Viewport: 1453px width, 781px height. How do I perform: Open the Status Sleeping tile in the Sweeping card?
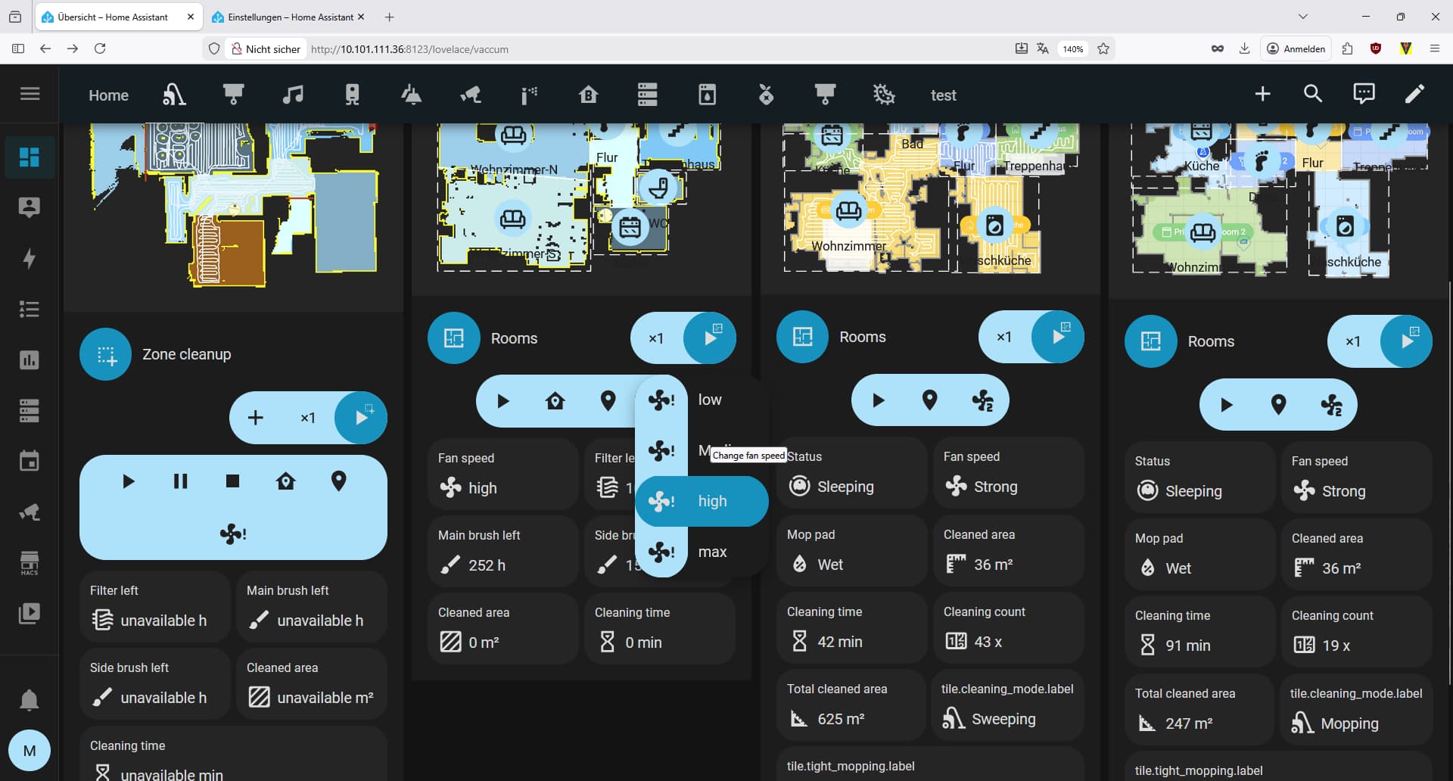click(x=851, y=475)
